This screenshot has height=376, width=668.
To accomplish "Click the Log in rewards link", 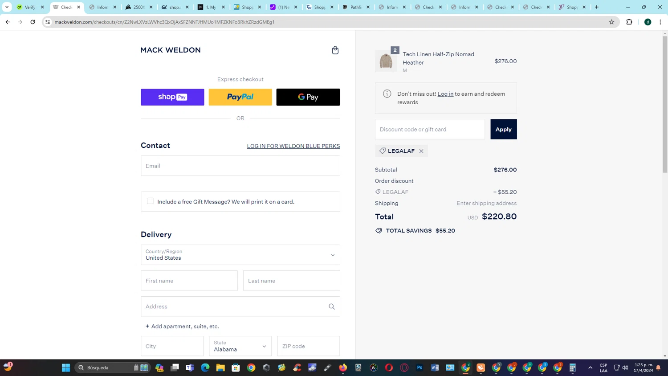I will click(445, 94).
